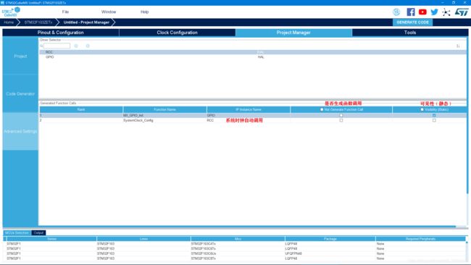Click the IP Instance Name column header

[x=249, y=109]
